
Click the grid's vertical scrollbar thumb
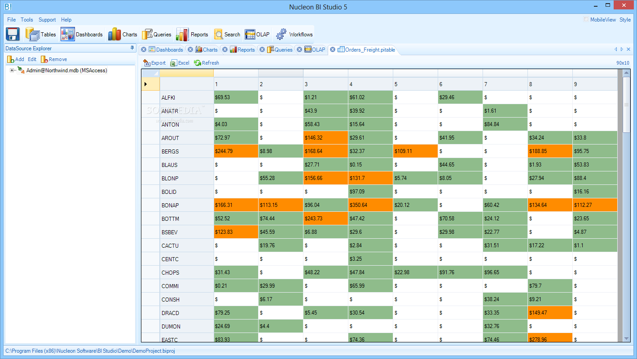tap(627, 105)
